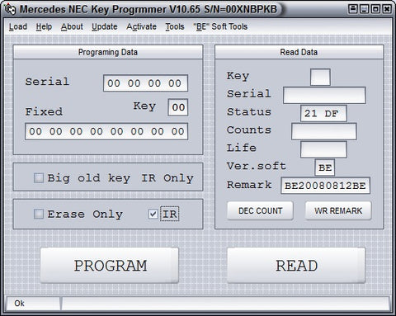Screen dimensions: 396x316
Task: Click the empty Life field
Action: [323, 149]
